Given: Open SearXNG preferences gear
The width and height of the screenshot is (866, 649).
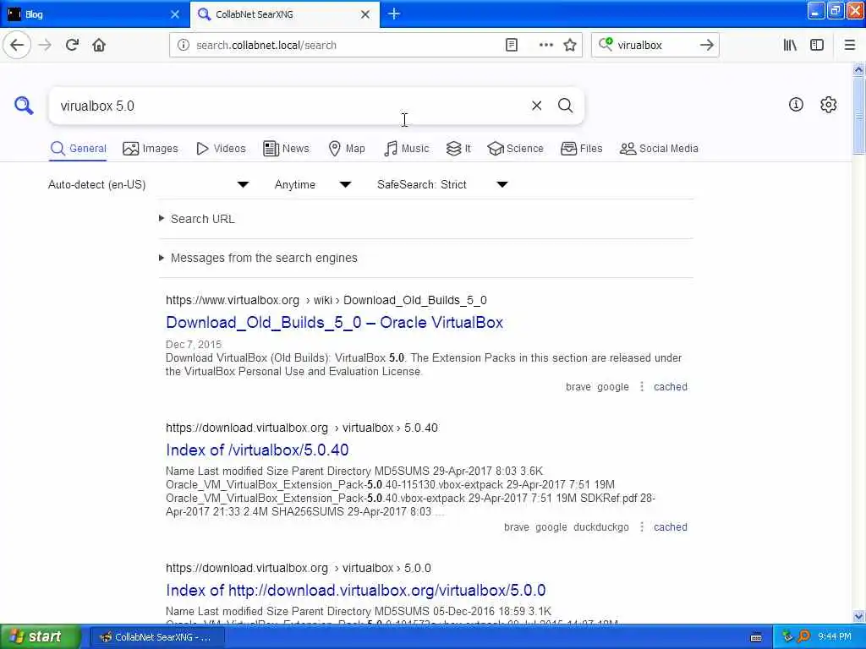Looking at the screenshot, I should (828, 104).
